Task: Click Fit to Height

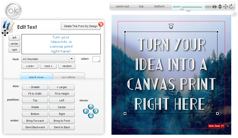Action: (62, 94)
